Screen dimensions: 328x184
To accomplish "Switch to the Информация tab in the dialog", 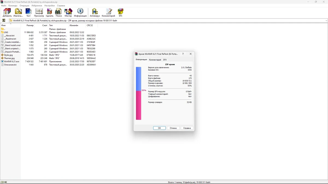I will [141, 60].
